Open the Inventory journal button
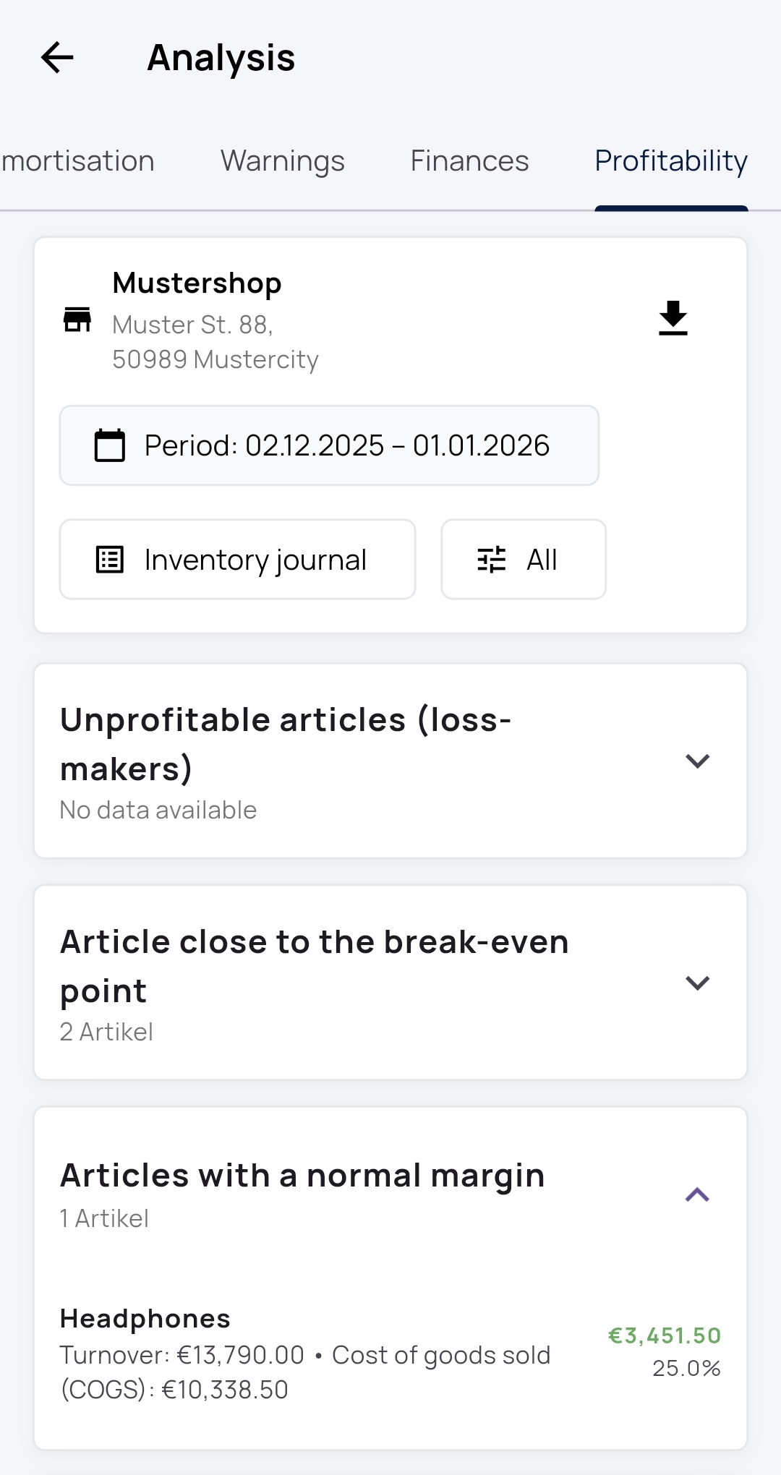This screenshot has height=1475, width=781. pos(237,560)
